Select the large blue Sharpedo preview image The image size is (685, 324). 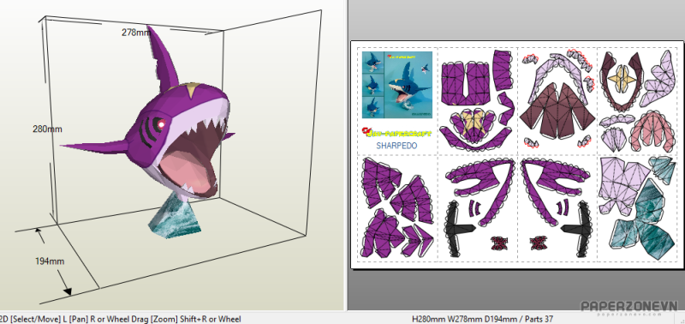coord(408,85)
